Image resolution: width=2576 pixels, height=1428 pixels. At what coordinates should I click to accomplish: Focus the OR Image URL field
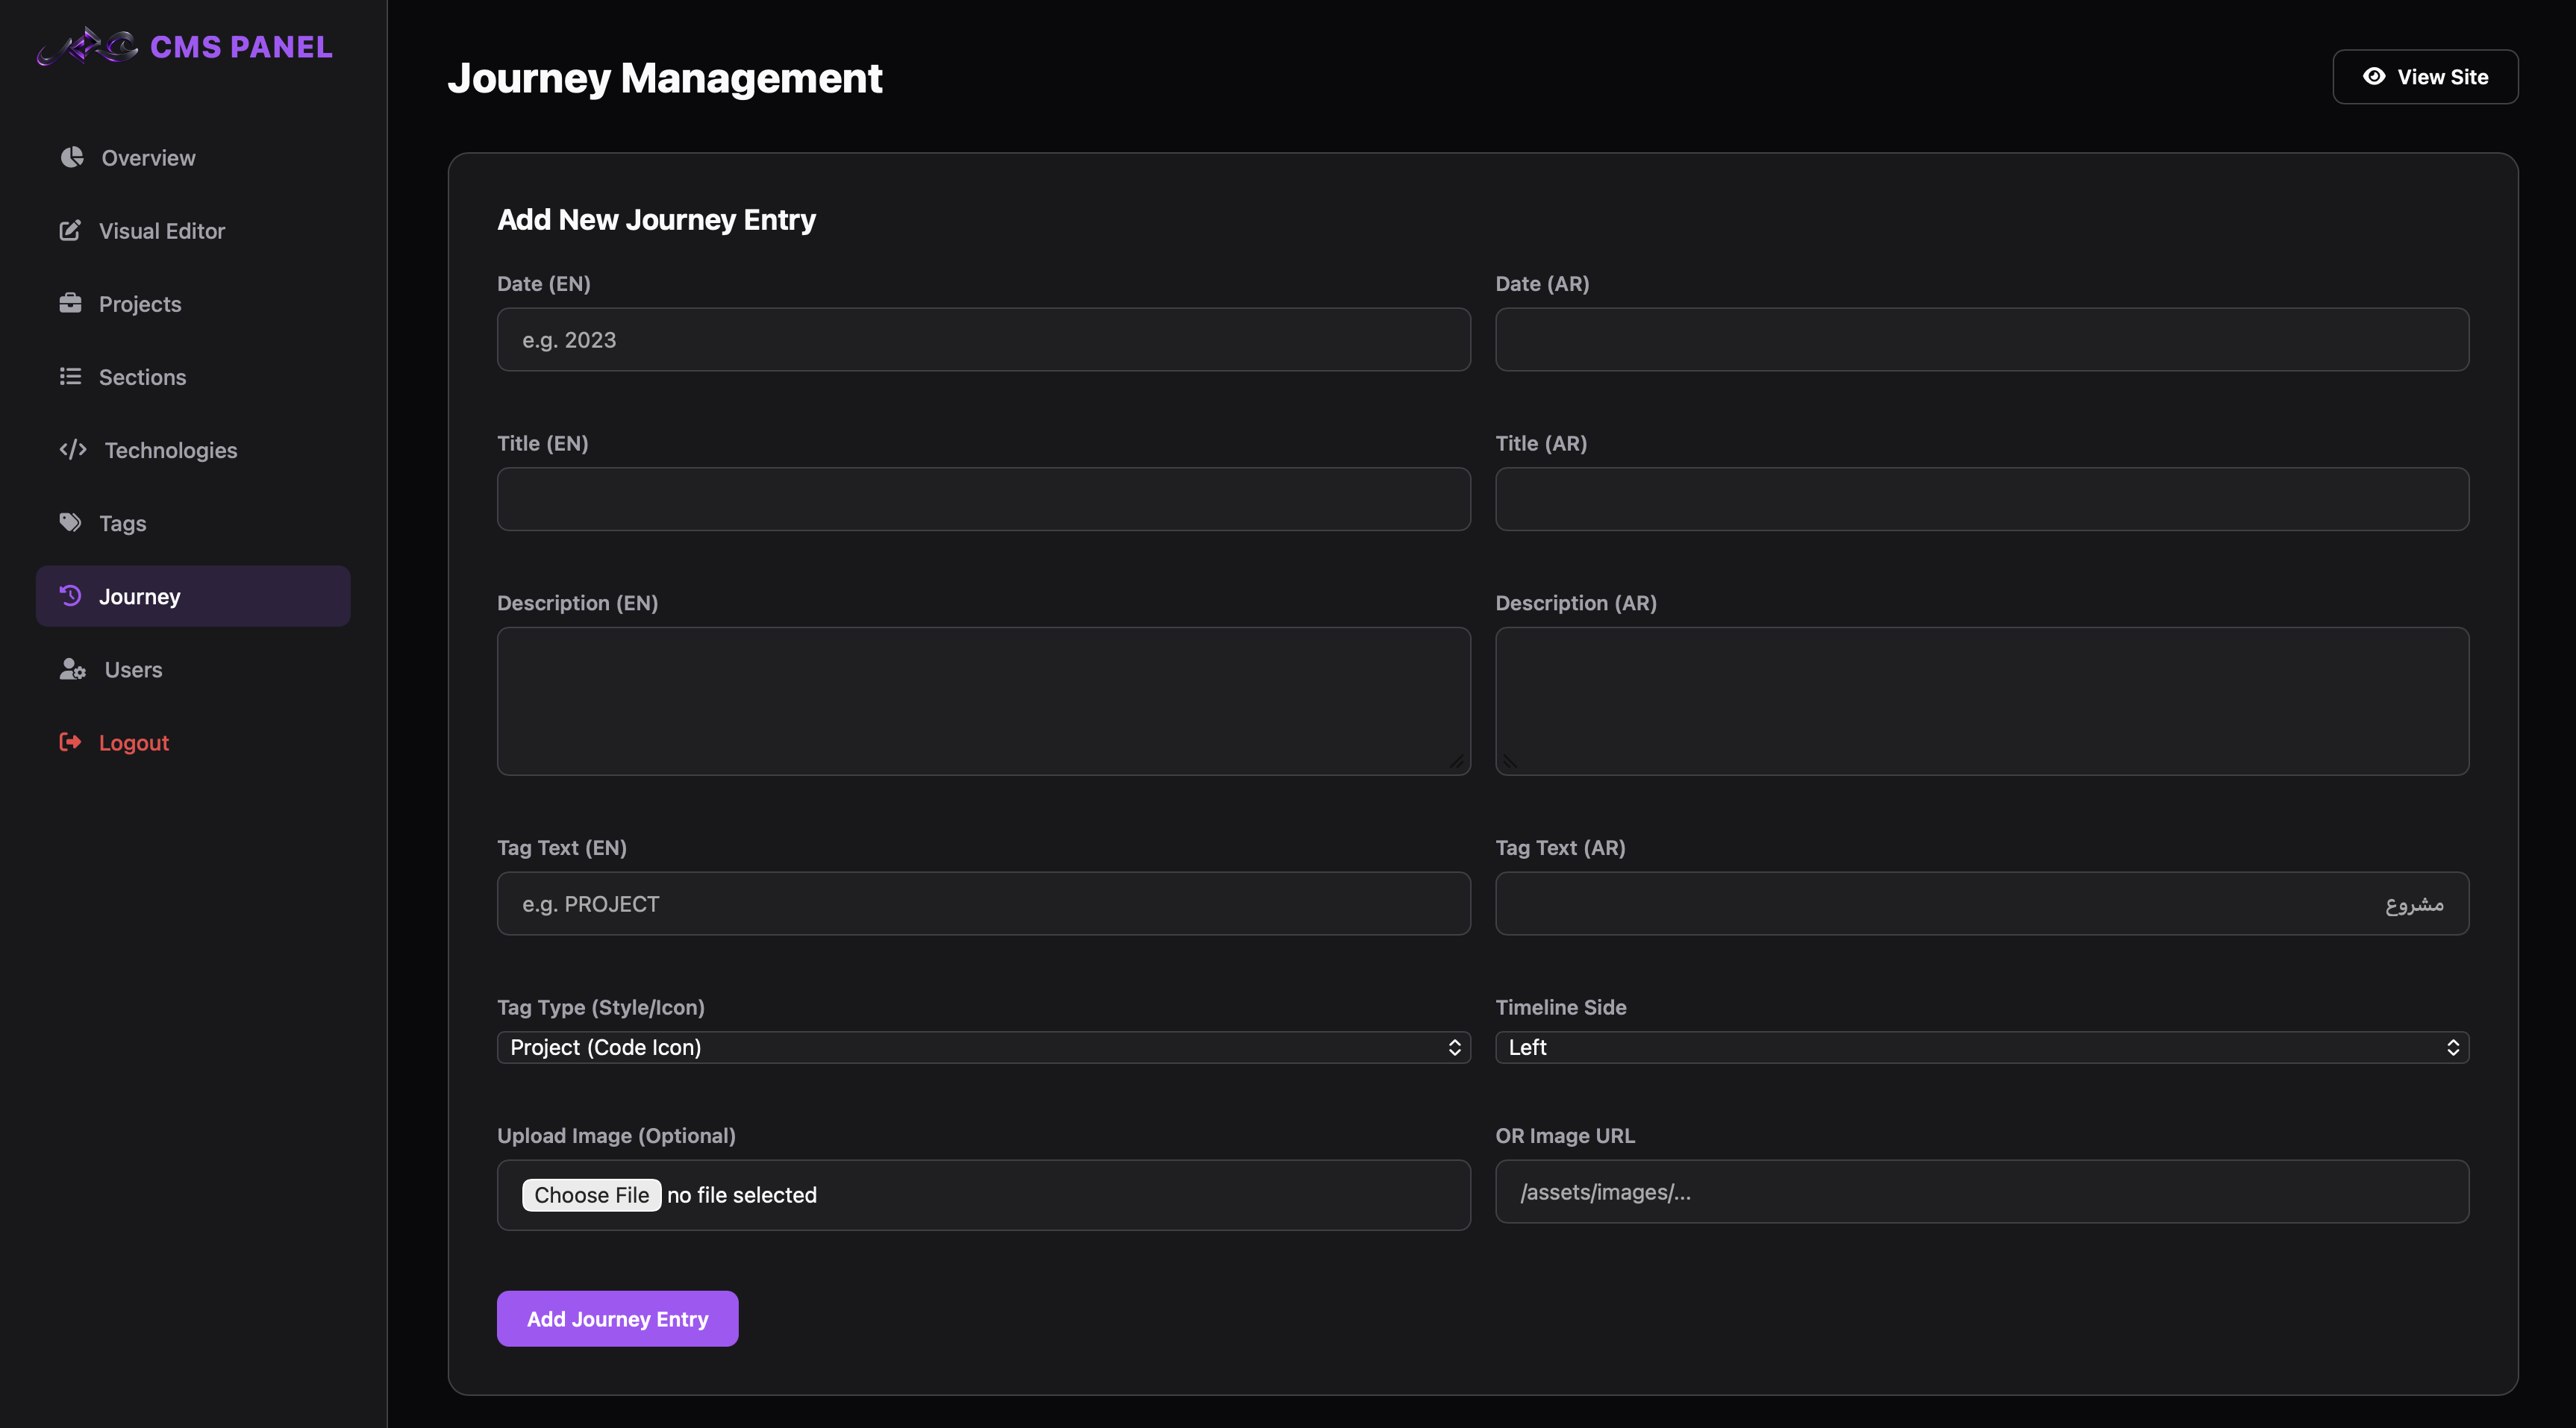pos(1981,1191)
